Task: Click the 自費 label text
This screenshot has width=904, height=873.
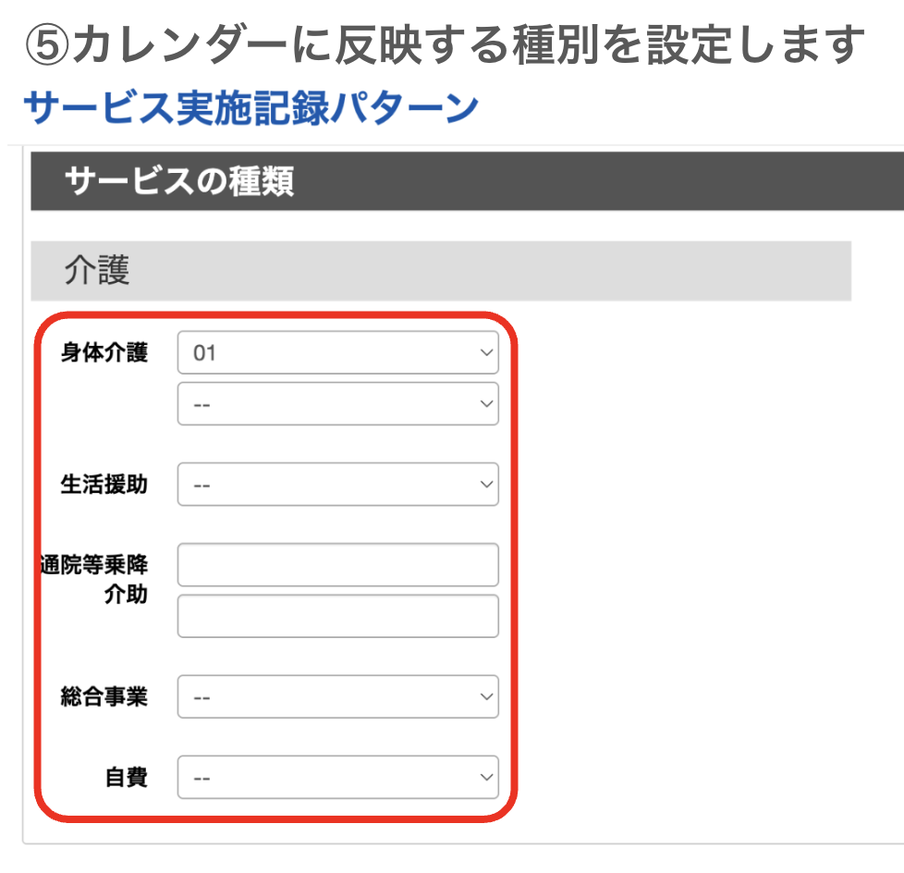Action: click(134, 777)
